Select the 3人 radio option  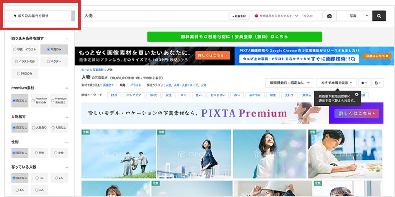20,190
